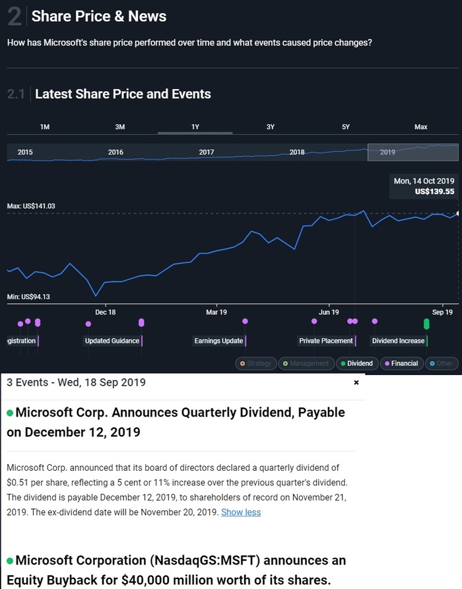
Task: Click the 2019 range selector on timeline
Action: [412, 152]
